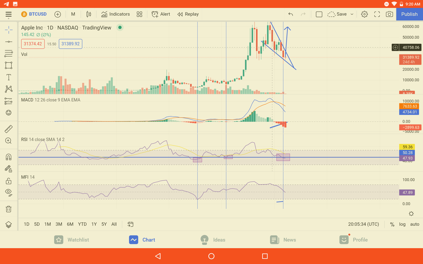
Task: Select the crosshair cursor tool
Action: pos(9,30)
